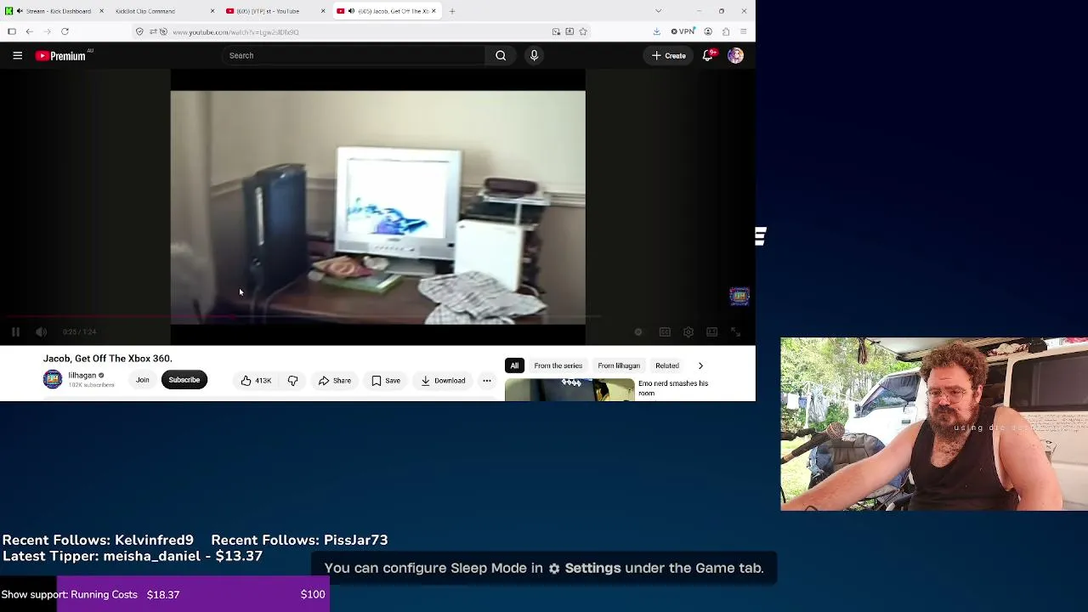Open the browser downloads panel

pyautogui.click(x=656, y=31)
